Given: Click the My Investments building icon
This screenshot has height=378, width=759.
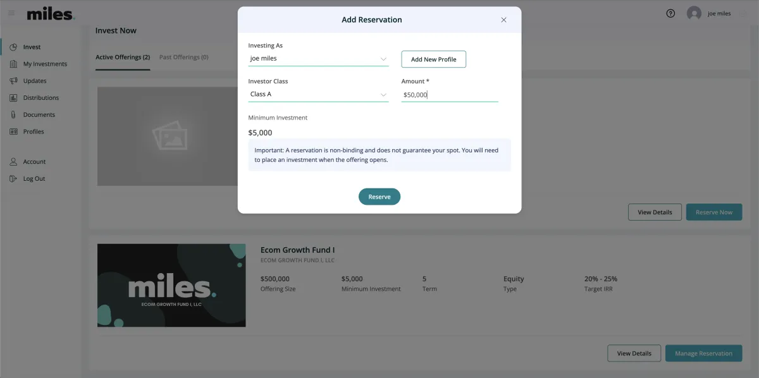Looking at the screenshot, I should coord(13,64).
